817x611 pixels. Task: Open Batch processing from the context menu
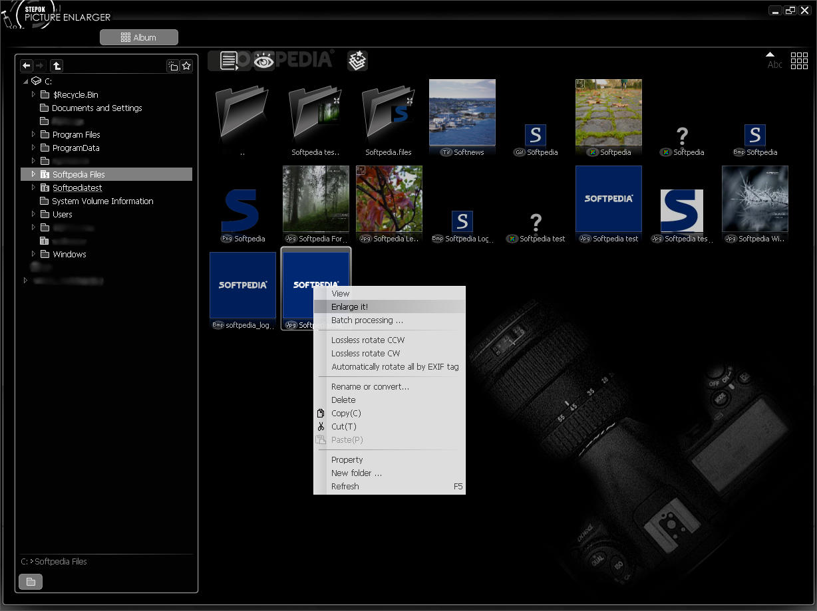click(389, 320)
